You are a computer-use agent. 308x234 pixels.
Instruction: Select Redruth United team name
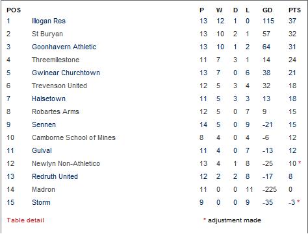55,176
